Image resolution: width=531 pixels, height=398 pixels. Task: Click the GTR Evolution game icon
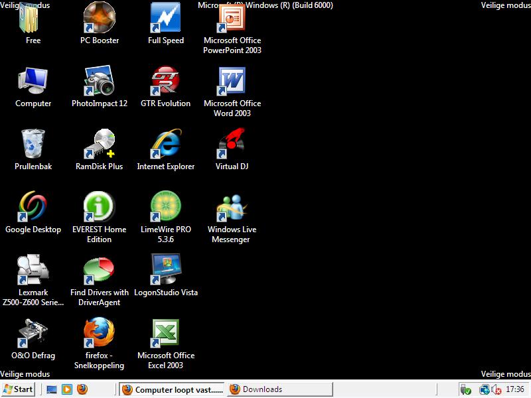(x=165, y=81)
